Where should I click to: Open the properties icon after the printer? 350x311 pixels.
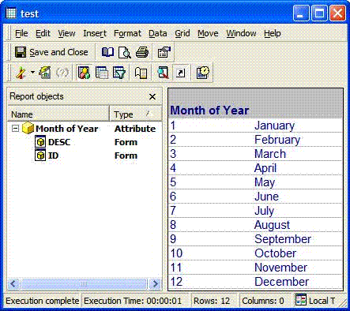click(x=164, y=52)
